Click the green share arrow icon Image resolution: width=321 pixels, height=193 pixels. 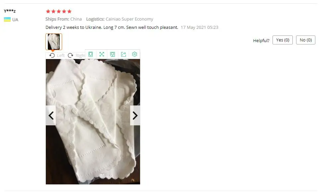123,54
